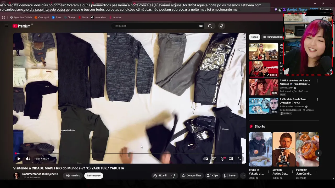Viewport: 335px width, 188px height.
Task: Open browser apps grid icon in bookmarks bar
Action: click(x=3, y=17)
